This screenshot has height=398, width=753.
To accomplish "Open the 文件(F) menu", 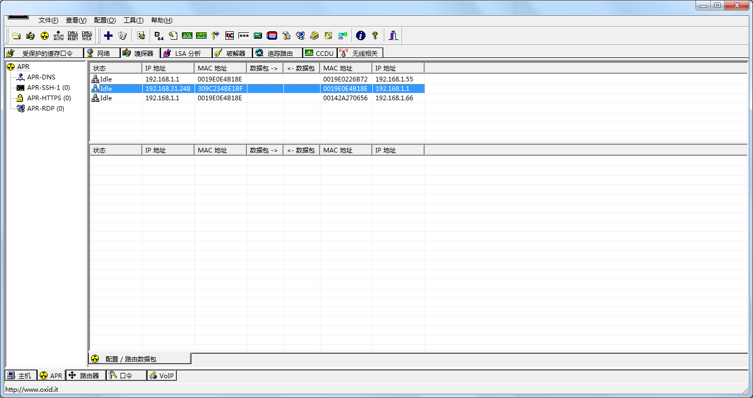I will click(x=49, y=20).
